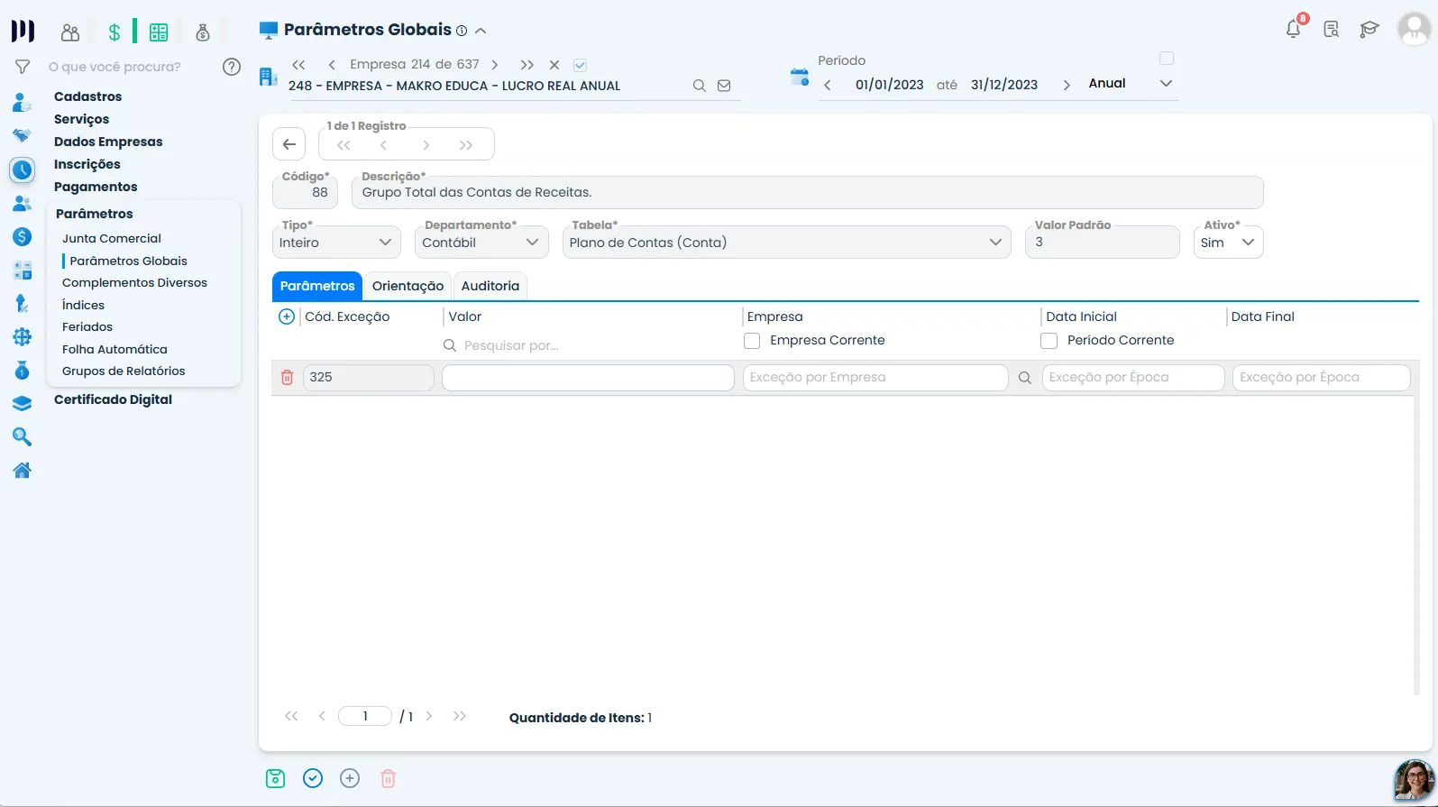Click the bottom toolbar add record icon
1438x807 pixels.
350,778
